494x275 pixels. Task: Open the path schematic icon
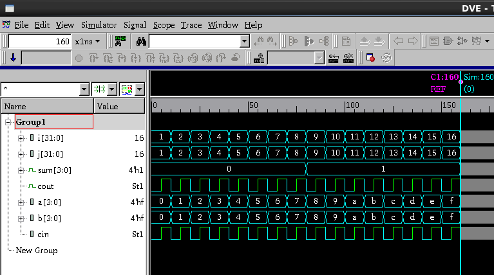click(462, 41)
